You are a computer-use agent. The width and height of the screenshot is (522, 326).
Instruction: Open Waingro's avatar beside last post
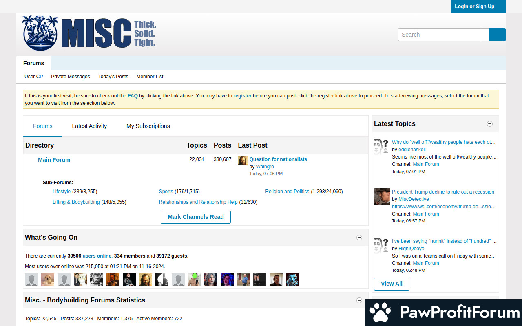click(x=243, y=161)
